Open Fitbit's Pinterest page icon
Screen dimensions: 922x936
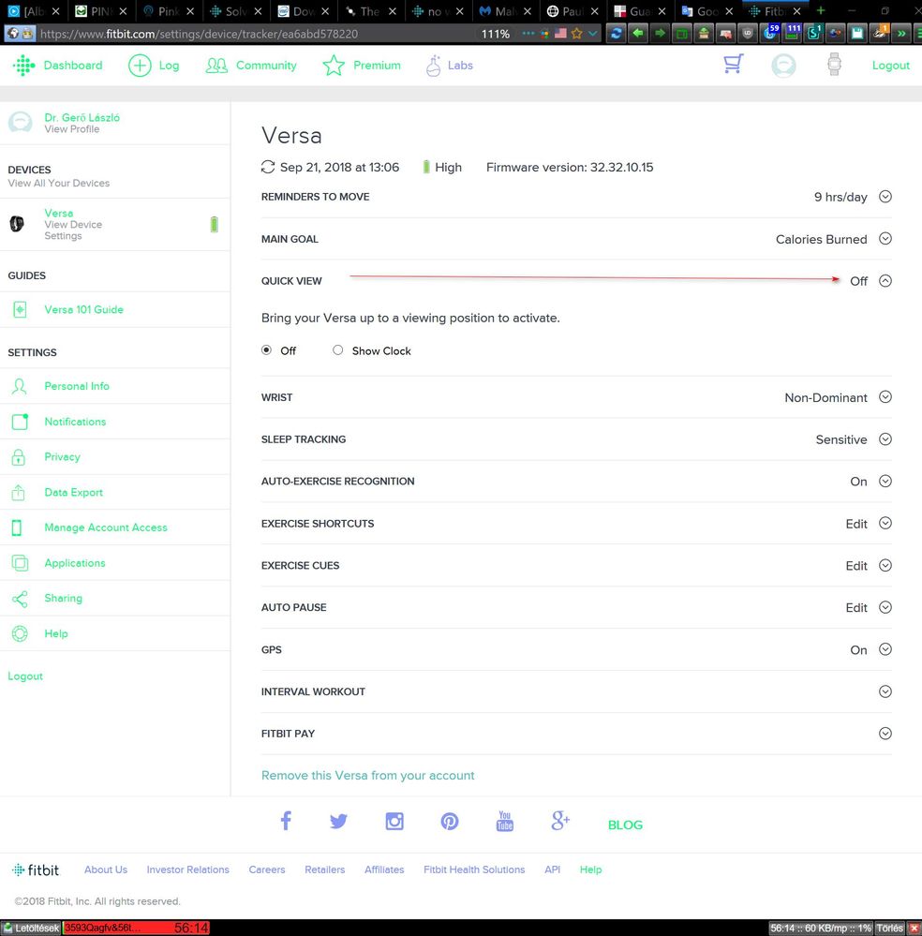point(450,822)
